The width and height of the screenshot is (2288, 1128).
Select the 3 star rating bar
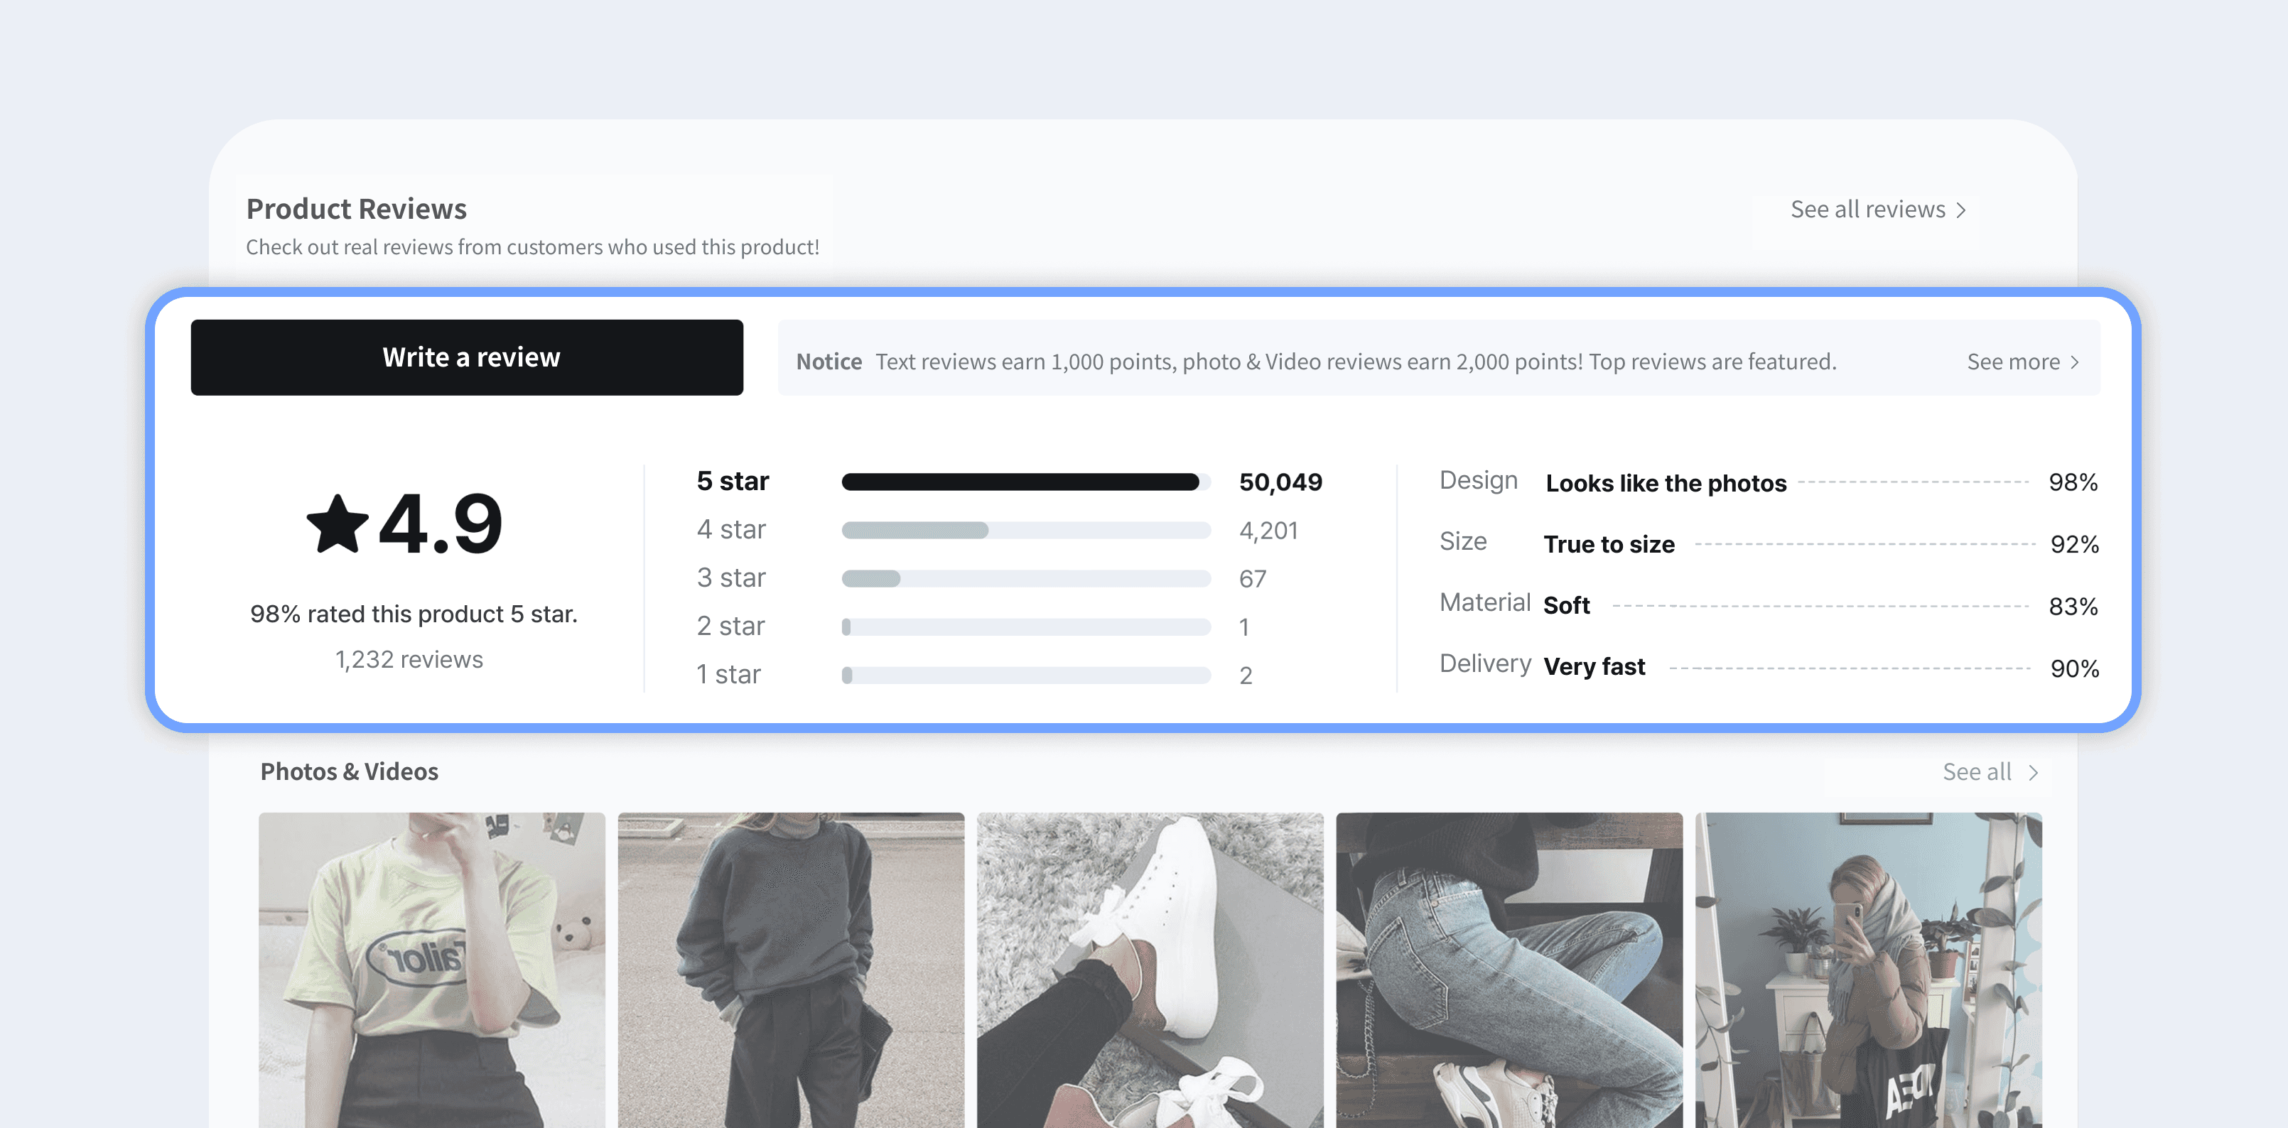pyautogui.click(x=1026, y=578)
